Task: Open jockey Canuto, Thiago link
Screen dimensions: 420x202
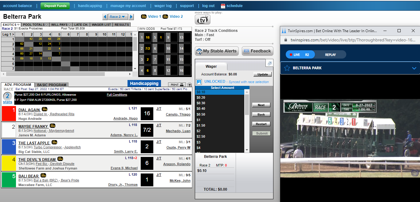Action: (x=178, y=114)
